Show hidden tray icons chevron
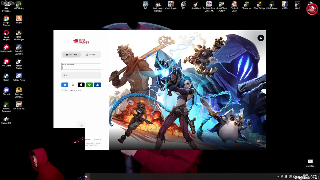The image size is (320, 180). [278, 177]
